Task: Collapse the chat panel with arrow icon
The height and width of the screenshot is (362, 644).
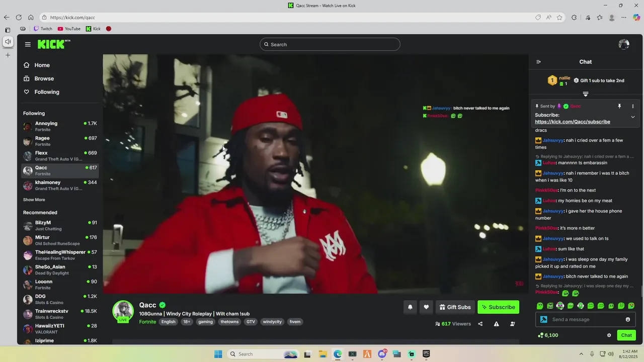Action: (538, 62)
